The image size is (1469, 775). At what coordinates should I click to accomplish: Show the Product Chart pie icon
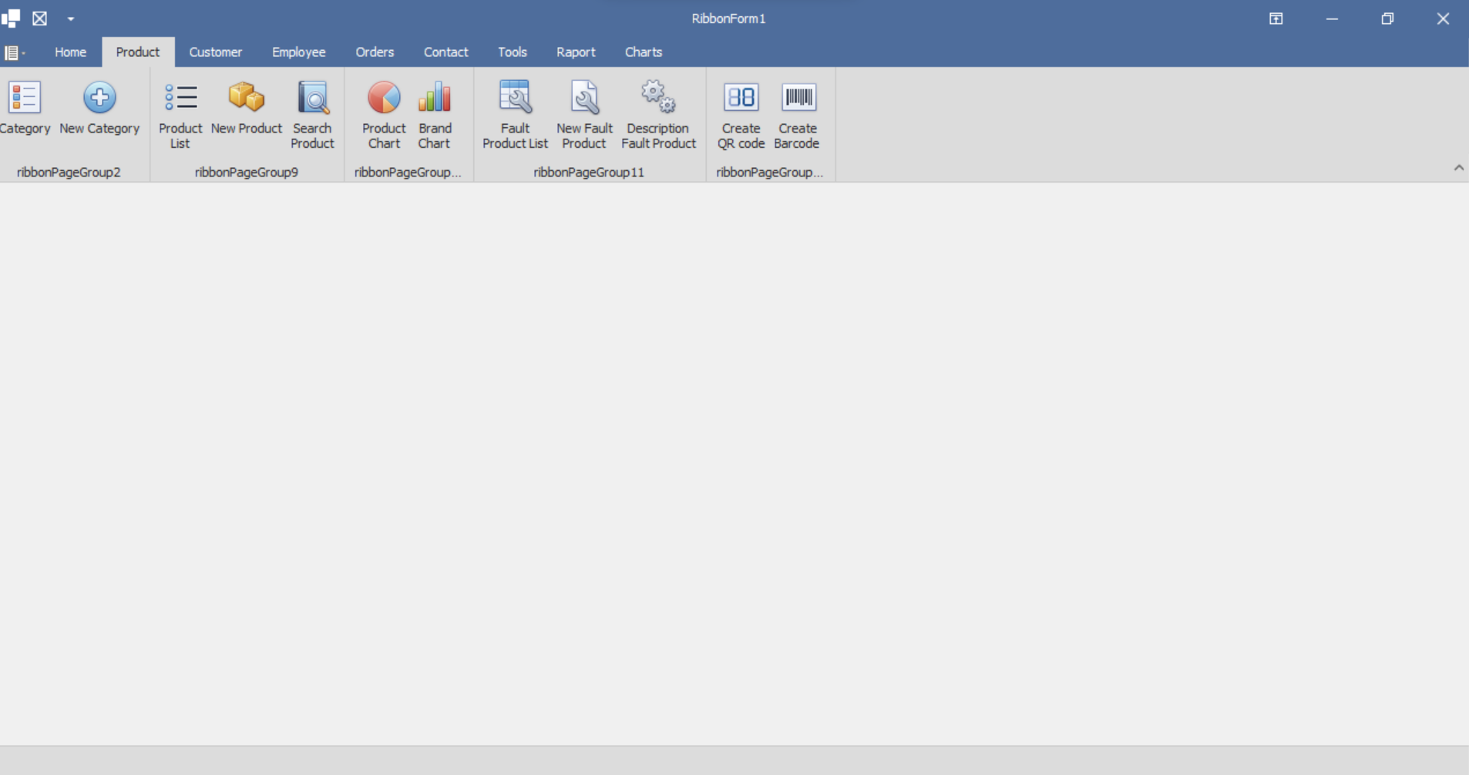click(384, 98)
